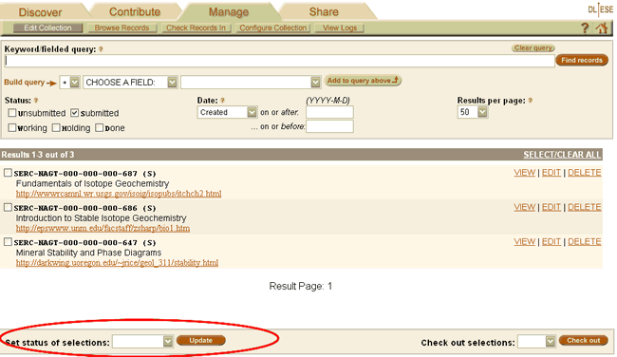Enable the Done status checkbox
The height and width of the screenshot is (357, 617).
pos(99,127)
